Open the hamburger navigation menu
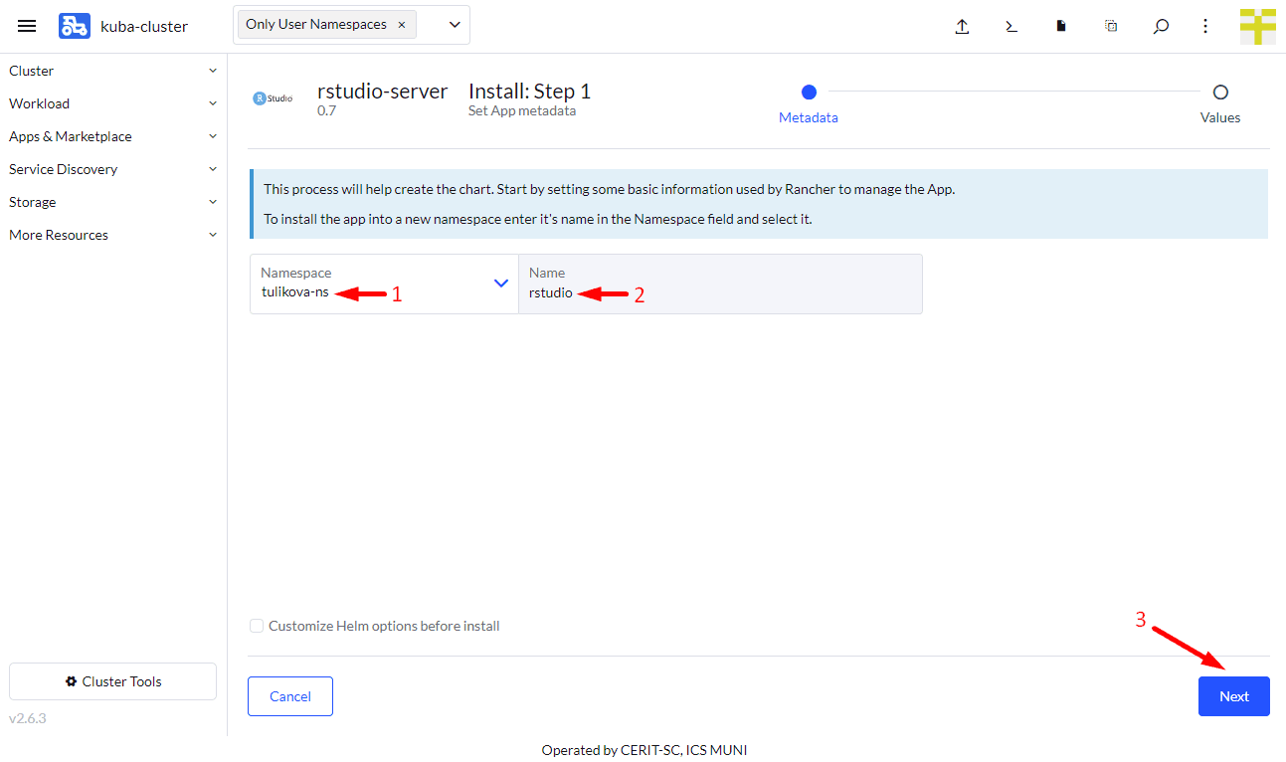This screenshot has width=1286, height=762. [x=27, y=26]
